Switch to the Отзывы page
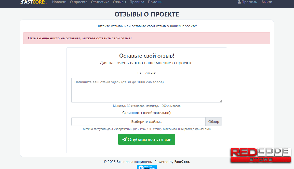The width and height of the screenshot is (294, 169). [x=119, y=2]
